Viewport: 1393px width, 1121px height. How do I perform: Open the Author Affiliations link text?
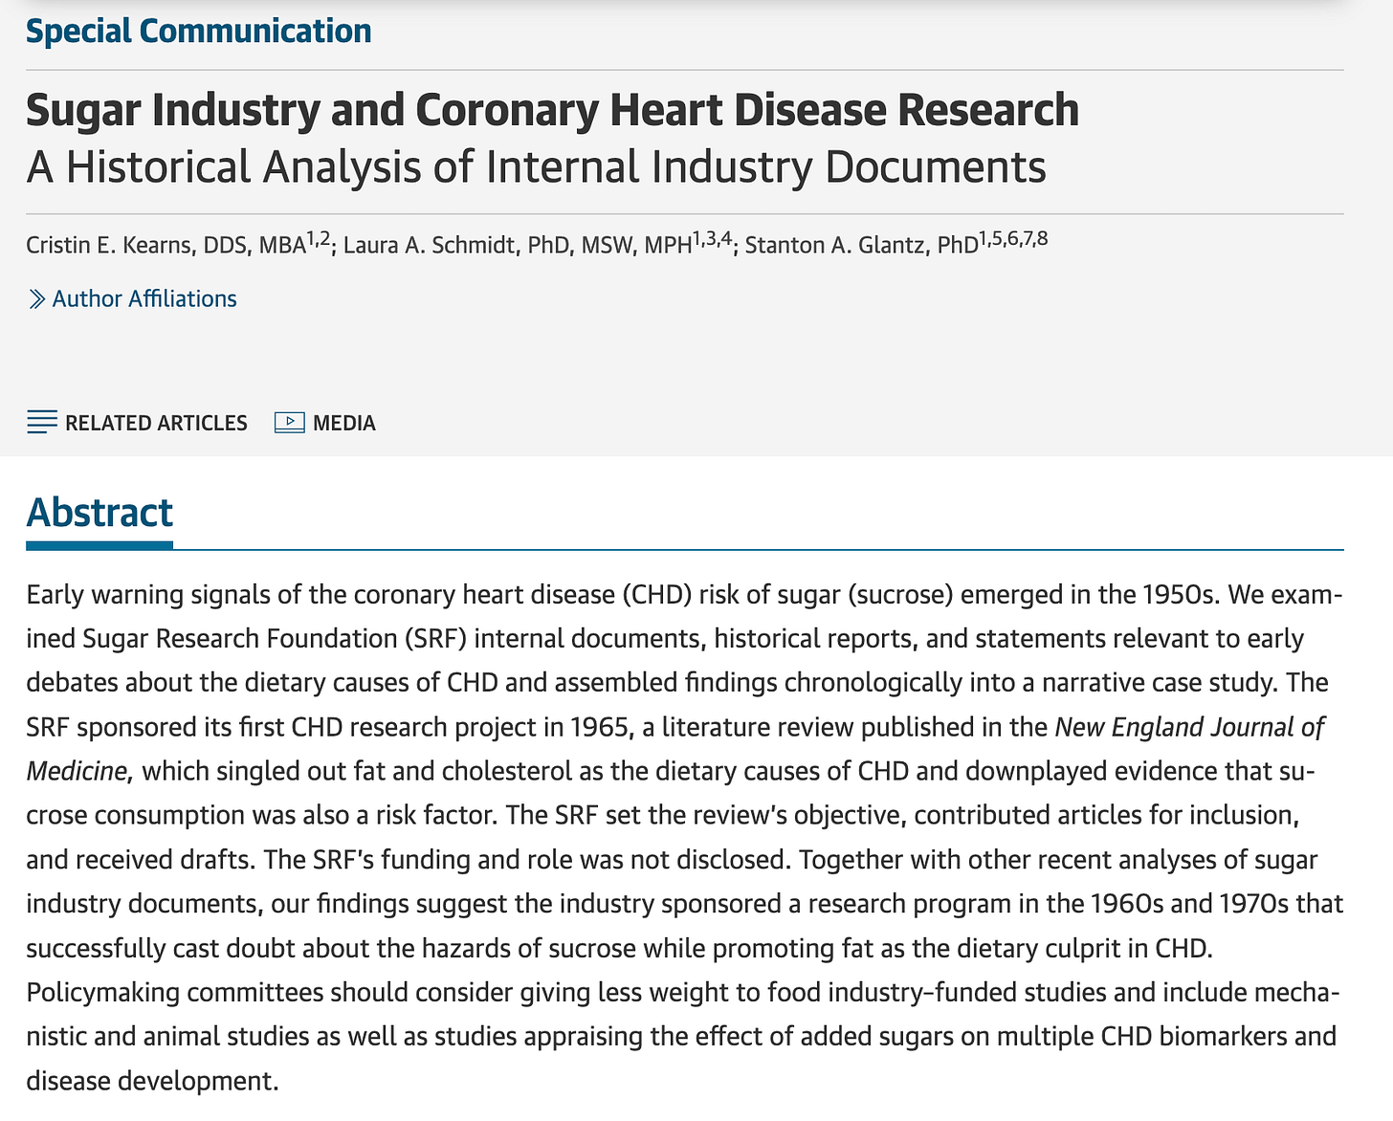(x=144, y=298)
